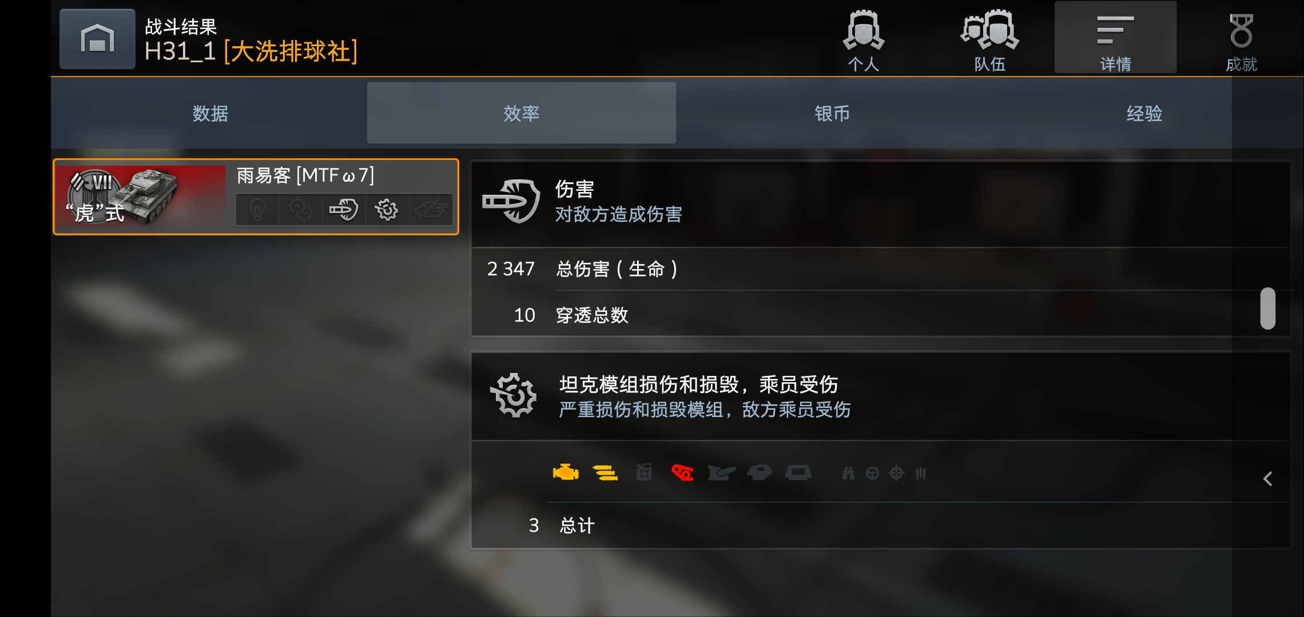Expand the 伤害 damage section header
Viewport: 1304px width, 617px height.
point(881,203)
